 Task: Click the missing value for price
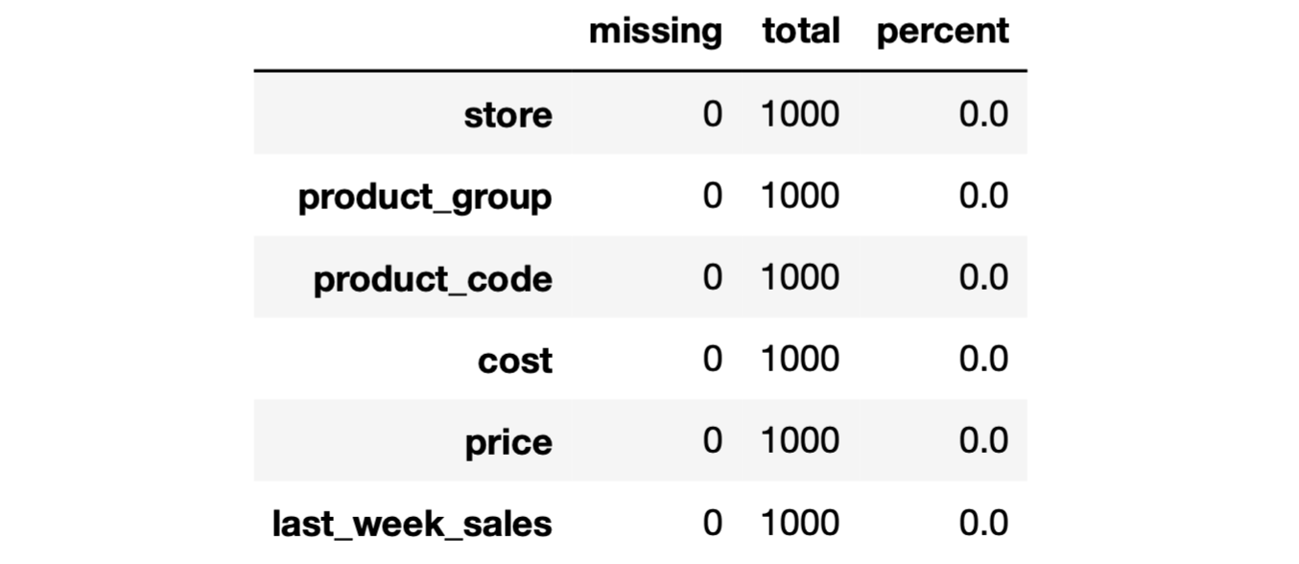(712, 441)
